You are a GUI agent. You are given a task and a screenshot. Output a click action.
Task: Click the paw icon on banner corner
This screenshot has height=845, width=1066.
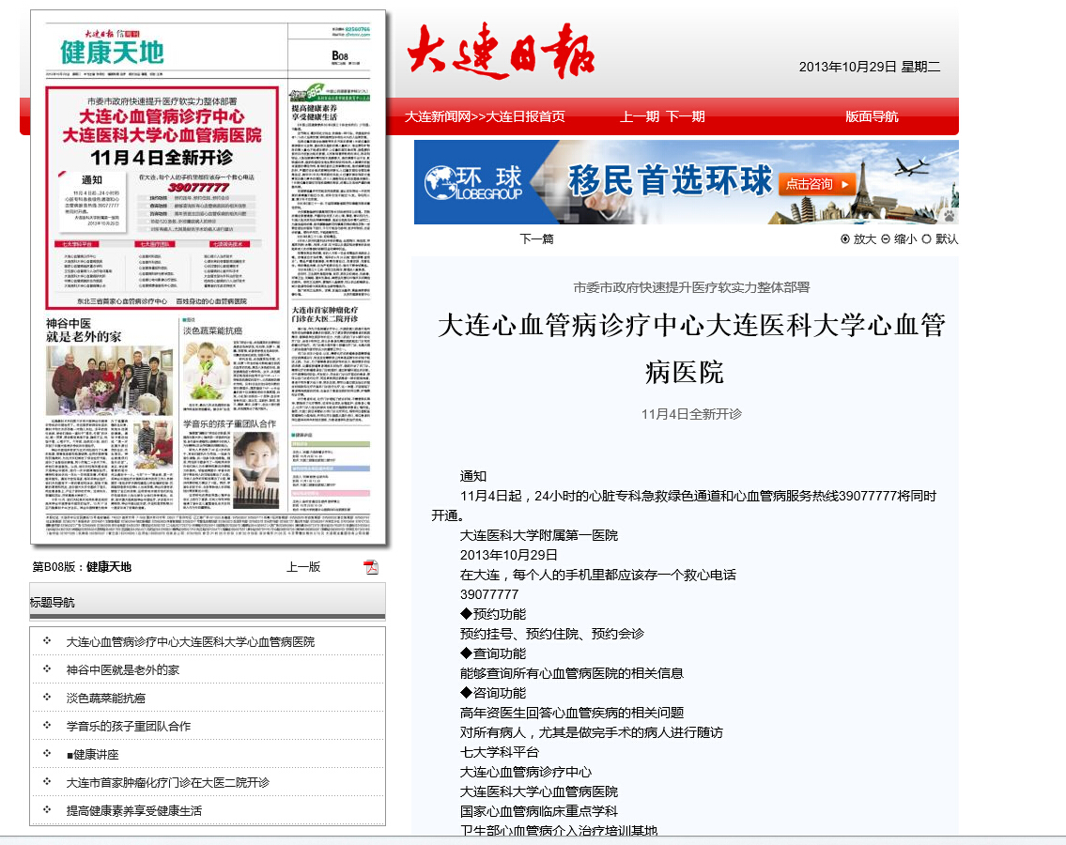click(949, 216)
